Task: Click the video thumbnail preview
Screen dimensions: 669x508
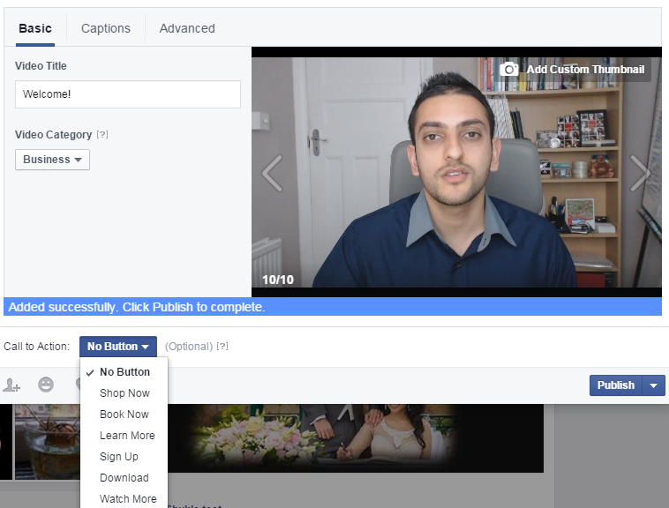Action: 456,172
